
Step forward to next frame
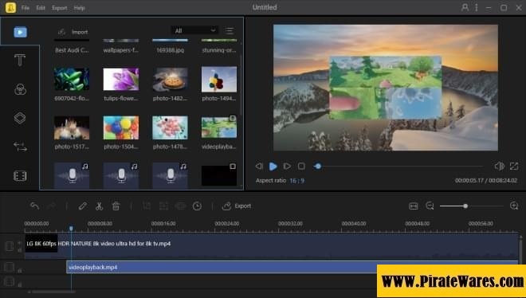pyautogui.click(x=287, y=166)
